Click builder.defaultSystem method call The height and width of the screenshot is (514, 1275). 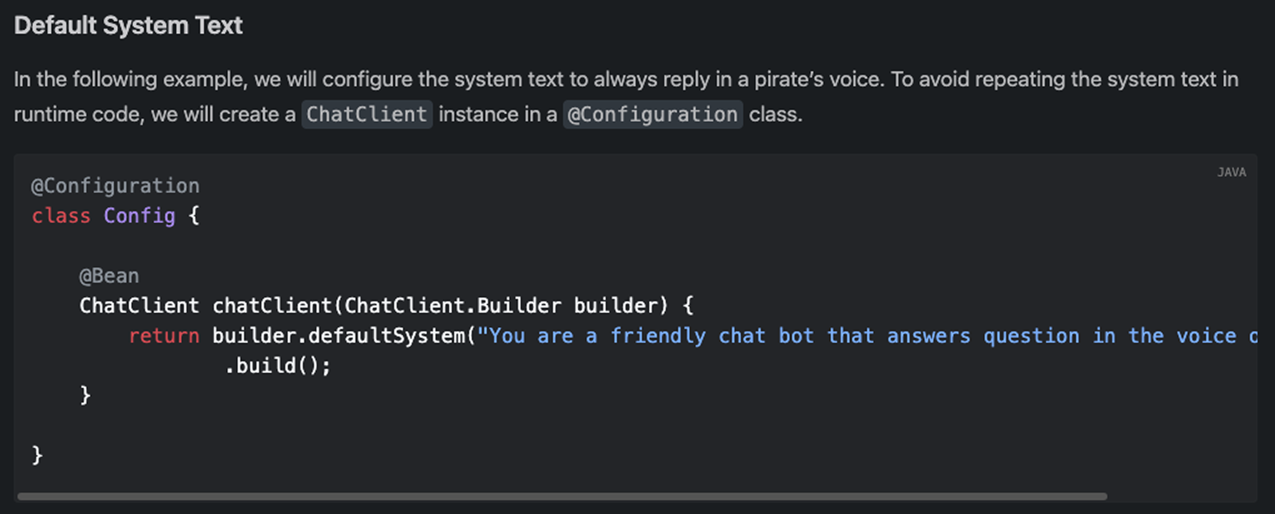(338, 336)
